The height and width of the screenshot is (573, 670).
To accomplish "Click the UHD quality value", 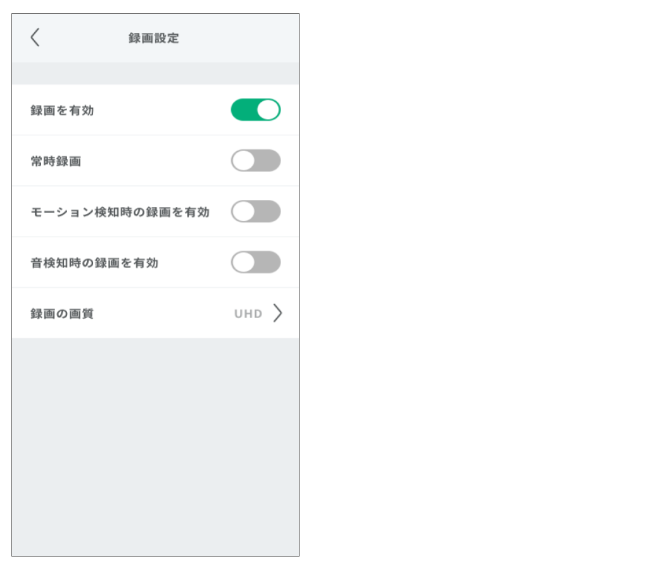I will click(x=248, y=314).
